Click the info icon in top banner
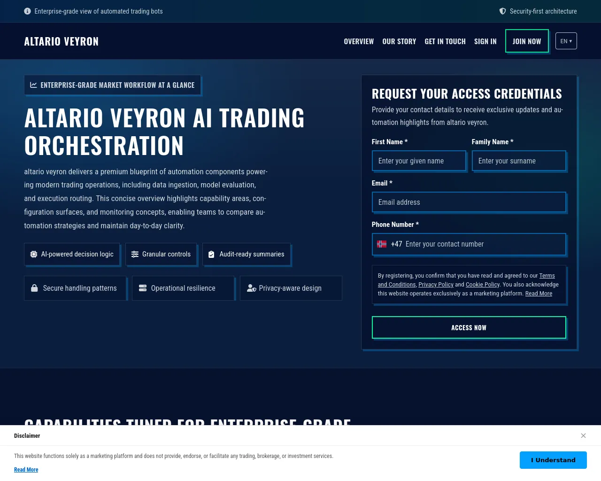 [x=27, y=11]
